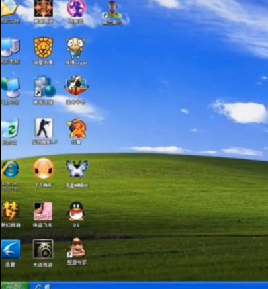Launch the 梦幻西游 game icon
Screen dimensions: 268x289
(10, 211)
